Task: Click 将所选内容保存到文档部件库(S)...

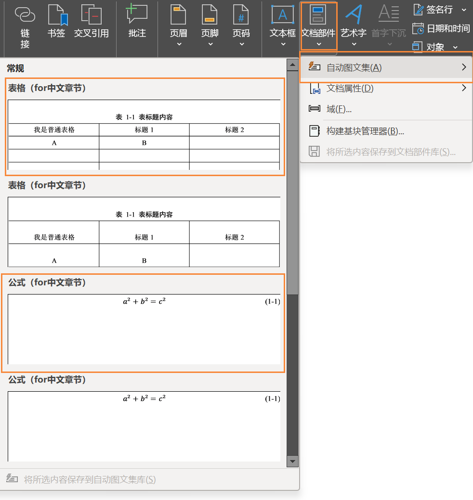Action: tap(386, 152)
